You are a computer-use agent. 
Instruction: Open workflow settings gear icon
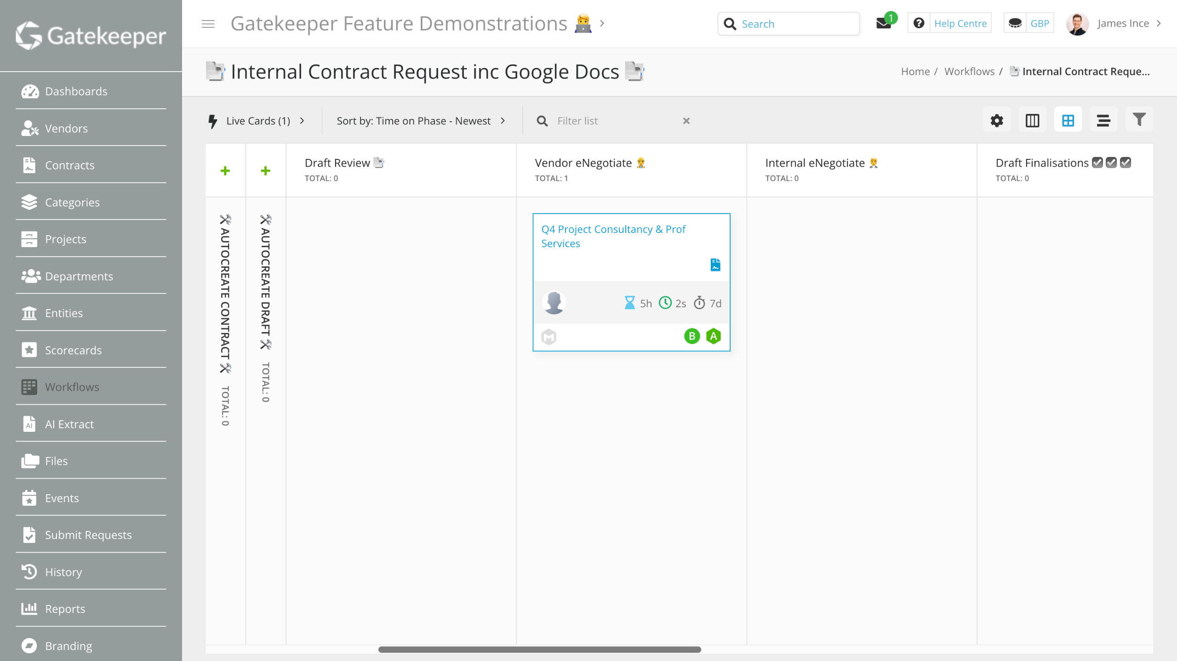[996, 121]
